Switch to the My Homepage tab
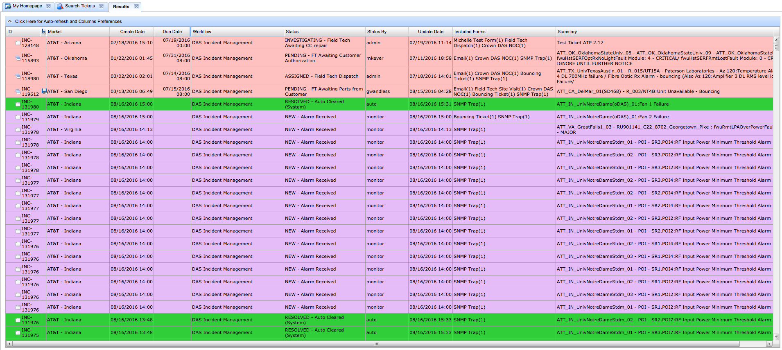Image resolution: width=782 pixels, height=350 pixels. click(27, 6)
